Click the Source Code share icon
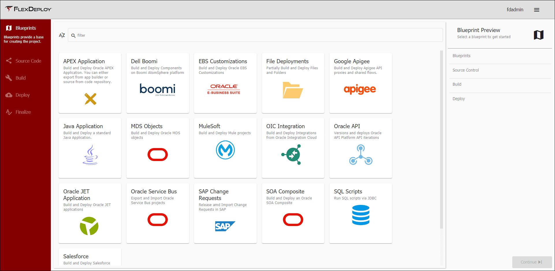The width and height of the screenshot is (555, 271). point(9,61)
